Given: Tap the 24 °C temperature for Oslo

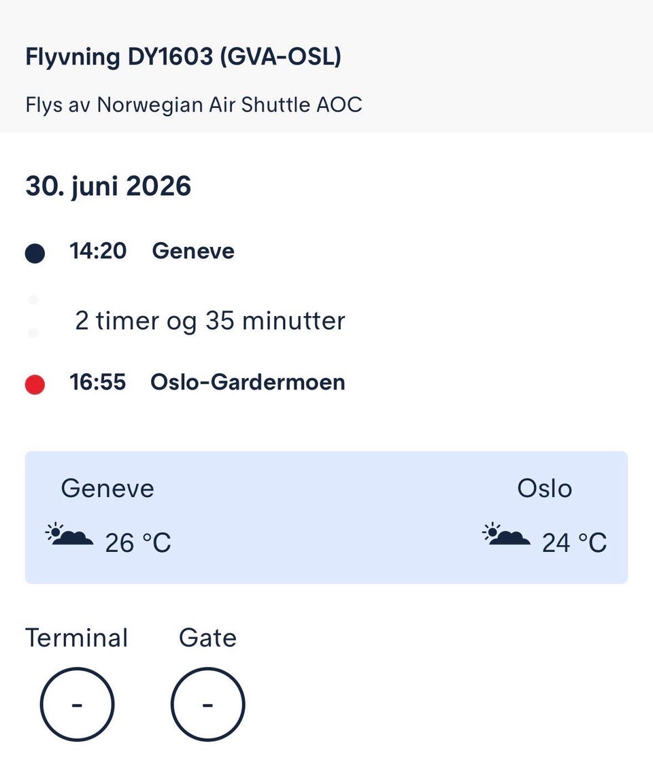Looking at the screenshot, I should pos(574,543).
